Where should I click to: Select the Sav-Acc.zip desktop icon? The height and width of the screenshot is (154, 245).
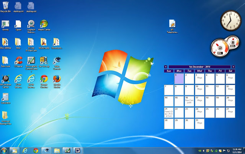44,62
